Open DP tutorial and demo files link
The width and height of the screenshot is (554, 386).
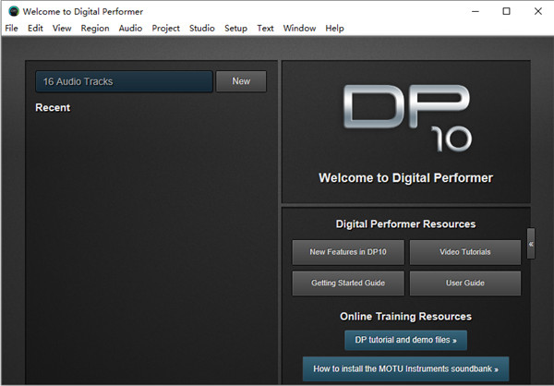click(405, 340)
